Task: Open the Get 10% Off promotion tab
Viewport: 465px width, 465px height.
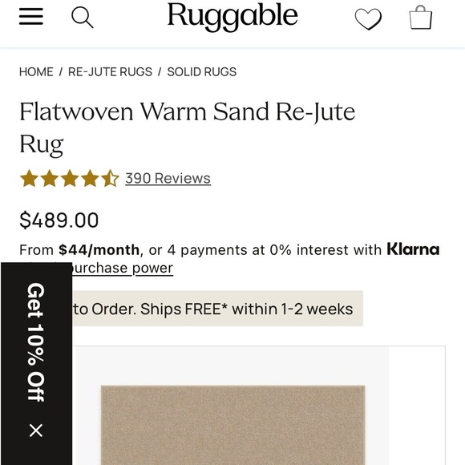Action: (36, 342)
